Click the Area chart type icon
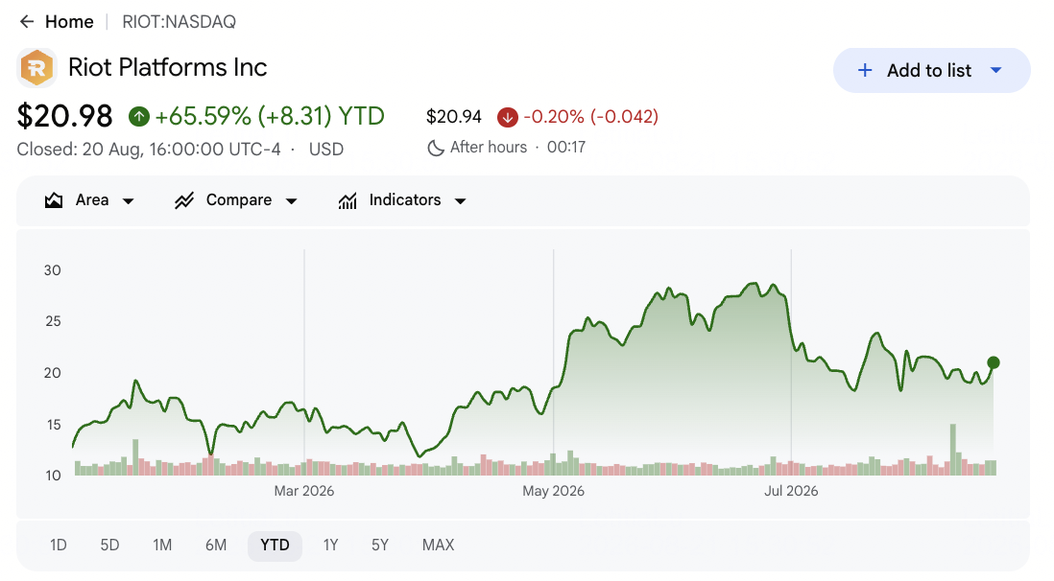 (x=54, y=200)
